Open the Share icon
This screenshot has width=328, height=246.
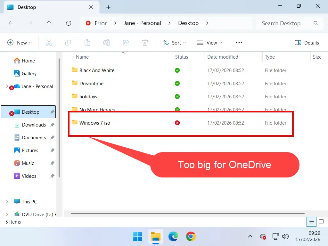(x=126, y=42)
